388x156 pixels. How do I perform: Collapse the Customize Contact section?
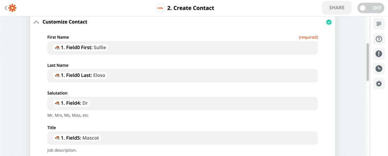pos(36,22)
